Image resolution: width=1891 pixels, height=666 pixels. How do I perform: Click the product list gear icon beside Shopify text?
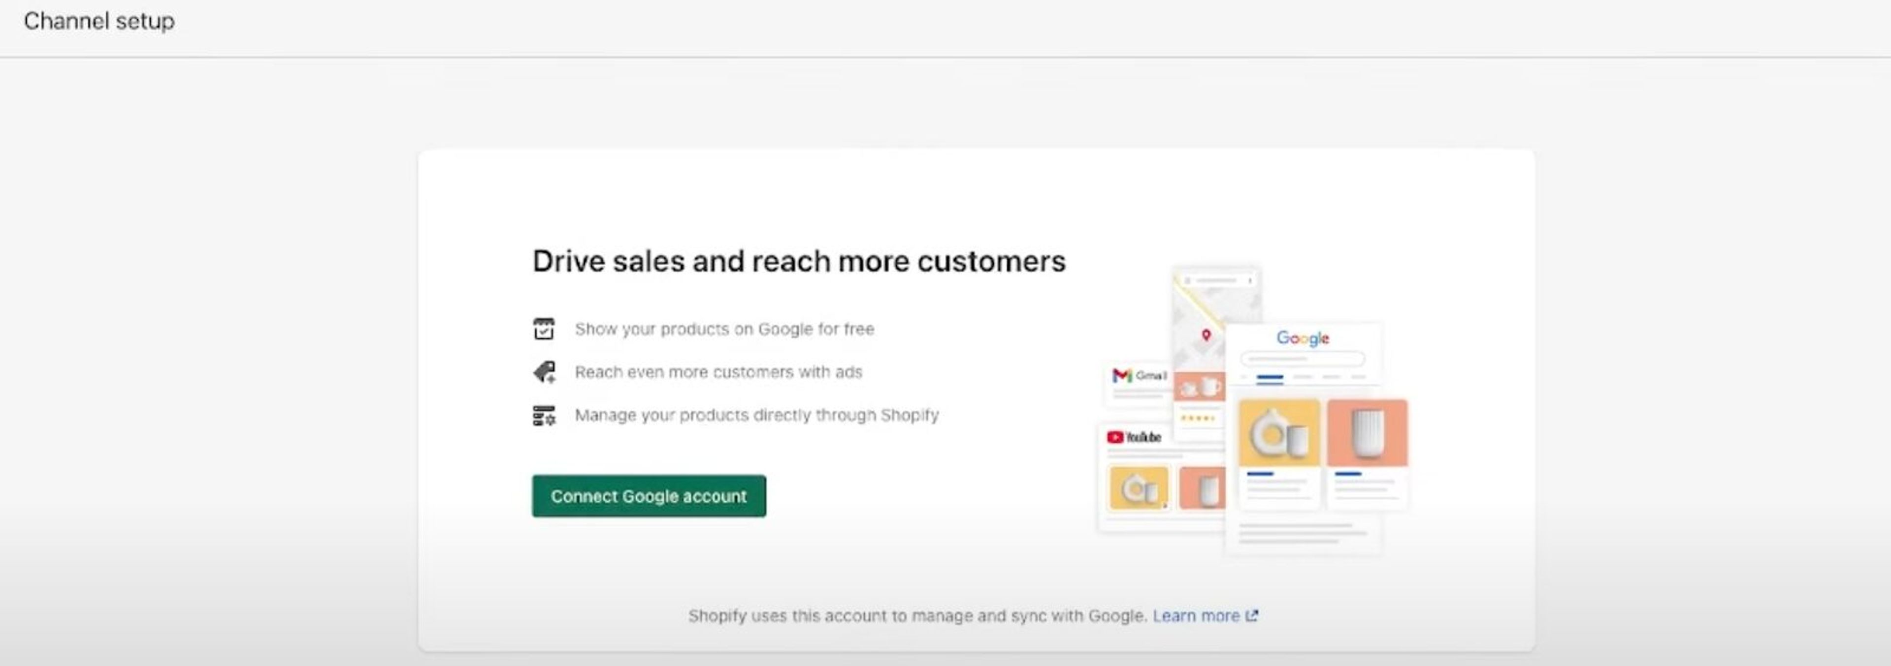[x=543, y=415]
